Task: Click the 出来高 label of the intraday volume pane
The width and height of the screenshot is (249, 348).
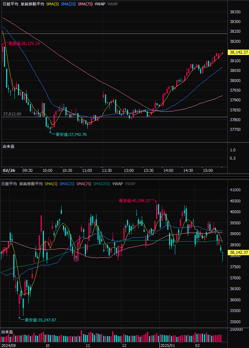Action: point(8,146)
